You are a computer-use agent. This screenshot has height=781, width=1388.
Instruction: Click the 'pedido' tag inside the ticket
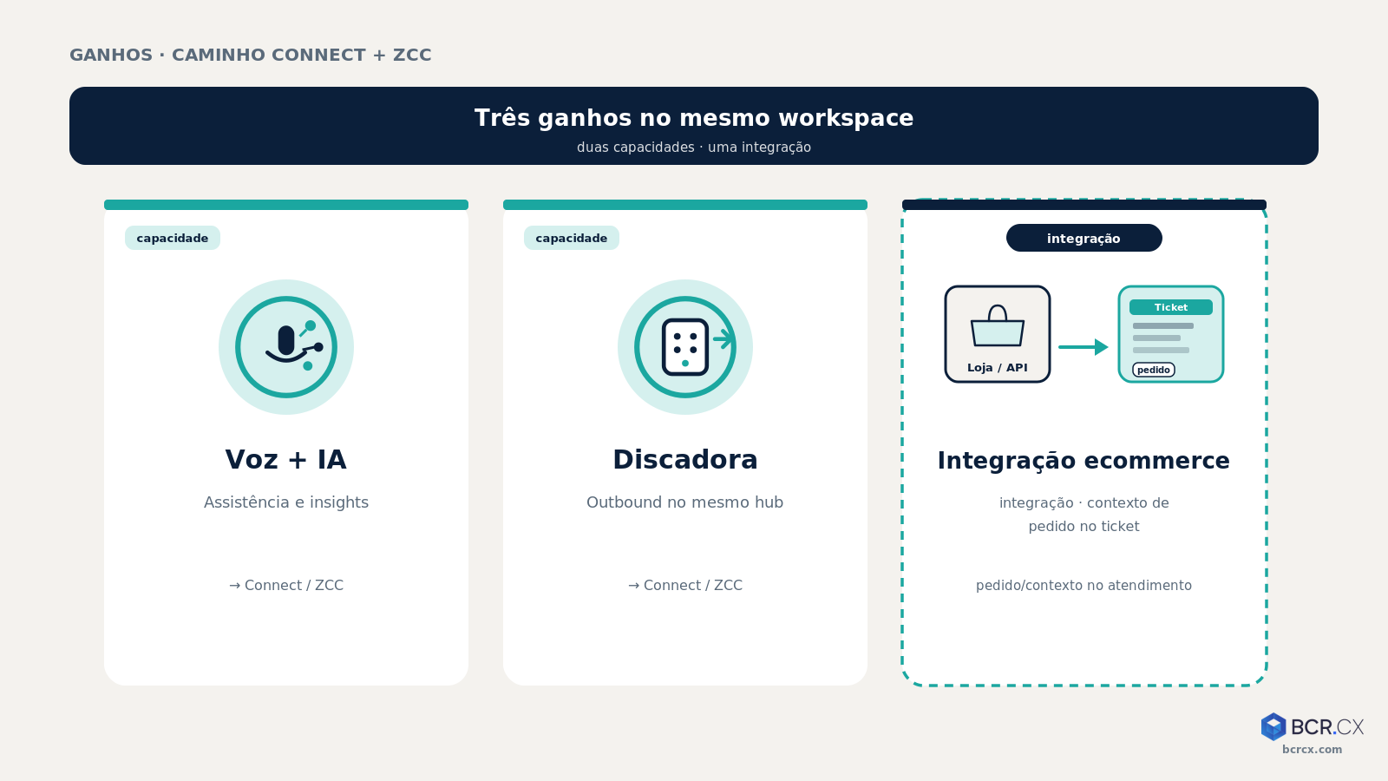[x=1154, y=370]
